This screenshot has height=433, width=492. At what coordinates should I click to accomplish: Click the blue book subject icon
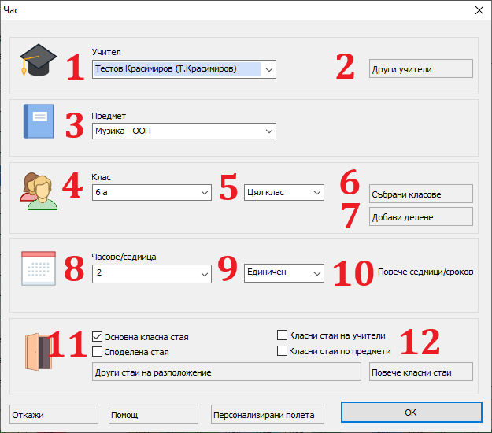click(38, 122)
